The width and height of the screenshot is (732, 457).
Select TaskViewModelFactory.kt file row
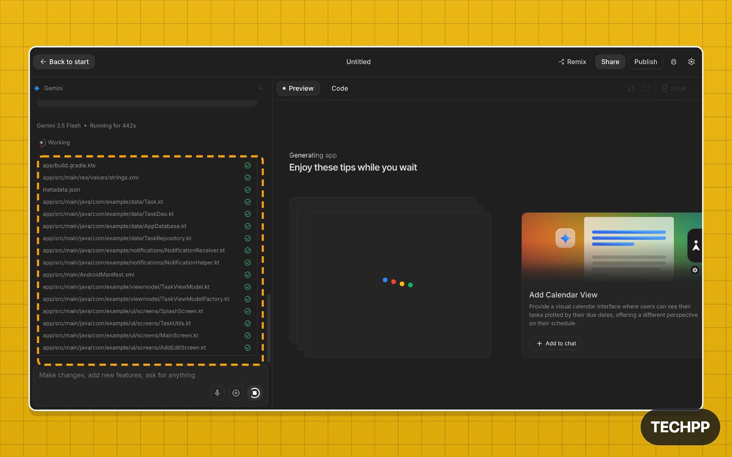pyautogui.click(x=146, y=299)
